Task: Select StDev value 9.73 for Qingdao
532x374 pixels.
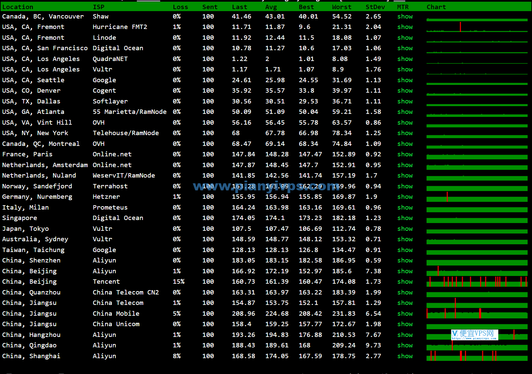Action: pyautogui.click(x=373, y=345)
